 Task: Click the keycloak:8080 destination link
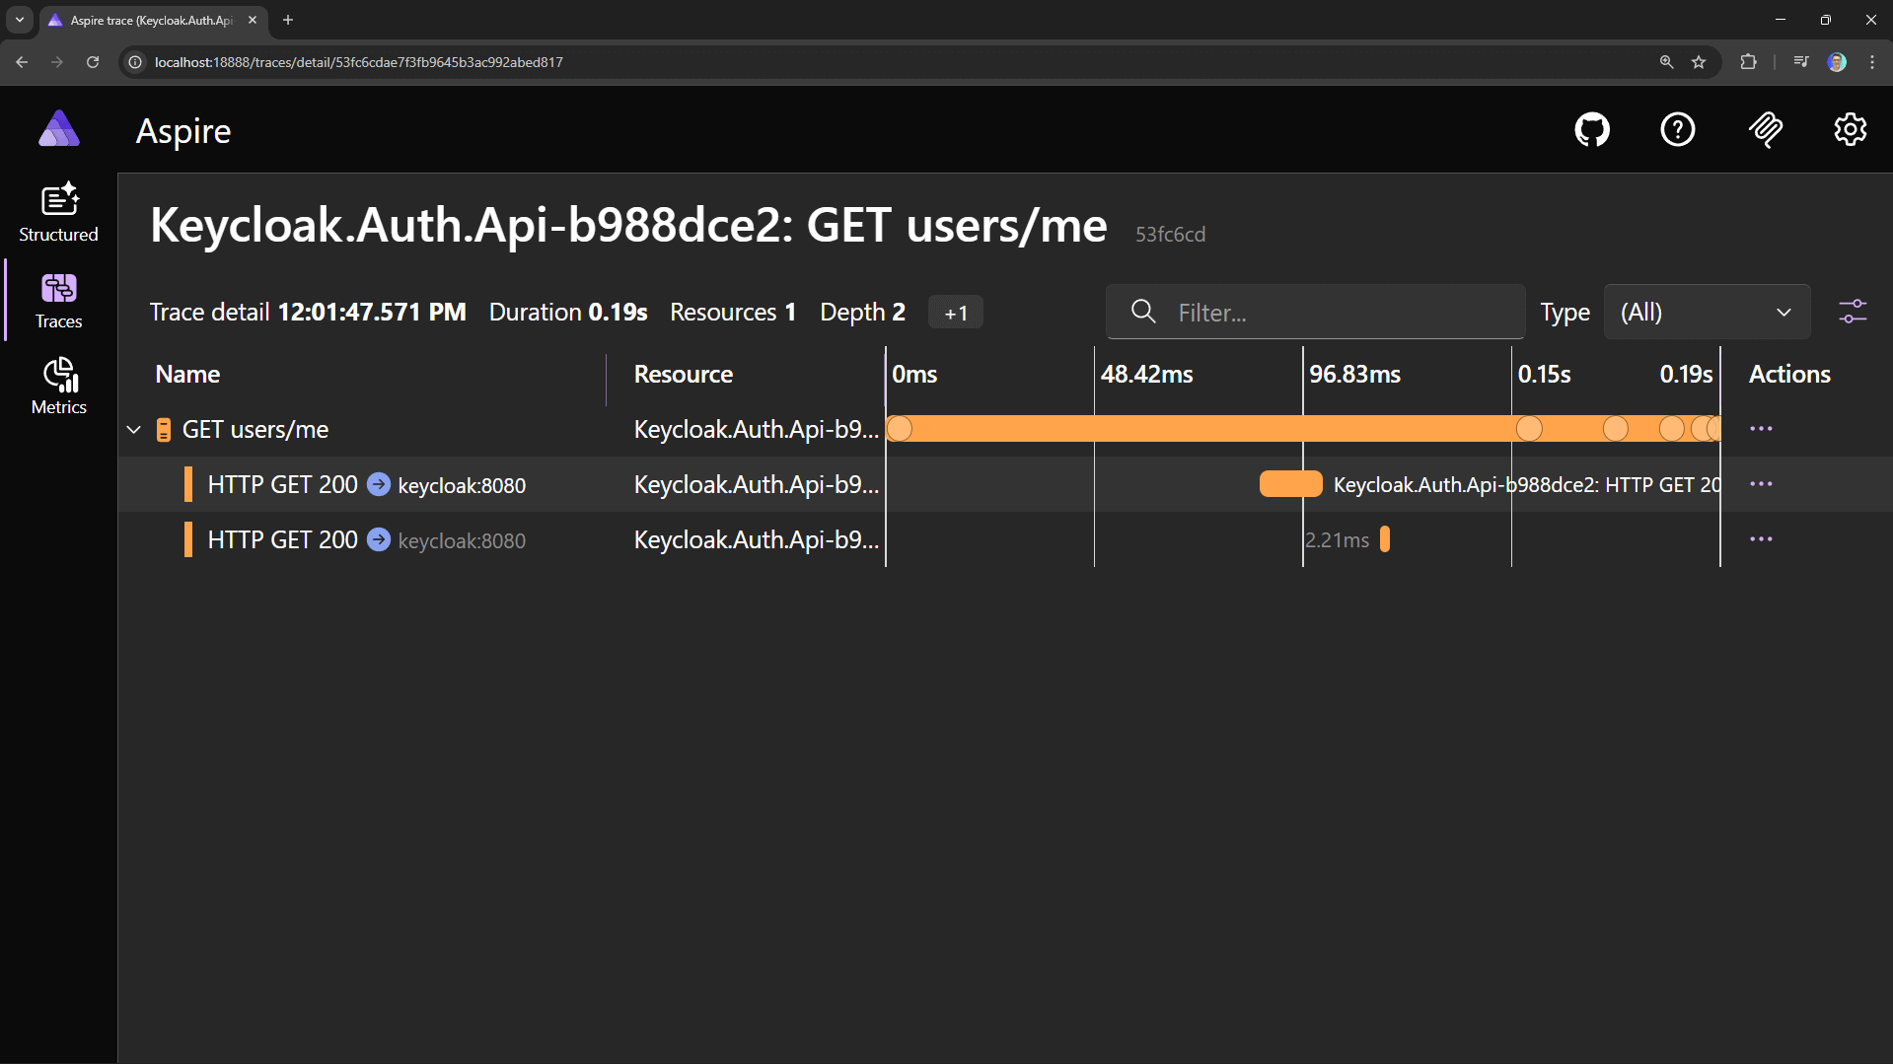[461, 484]
